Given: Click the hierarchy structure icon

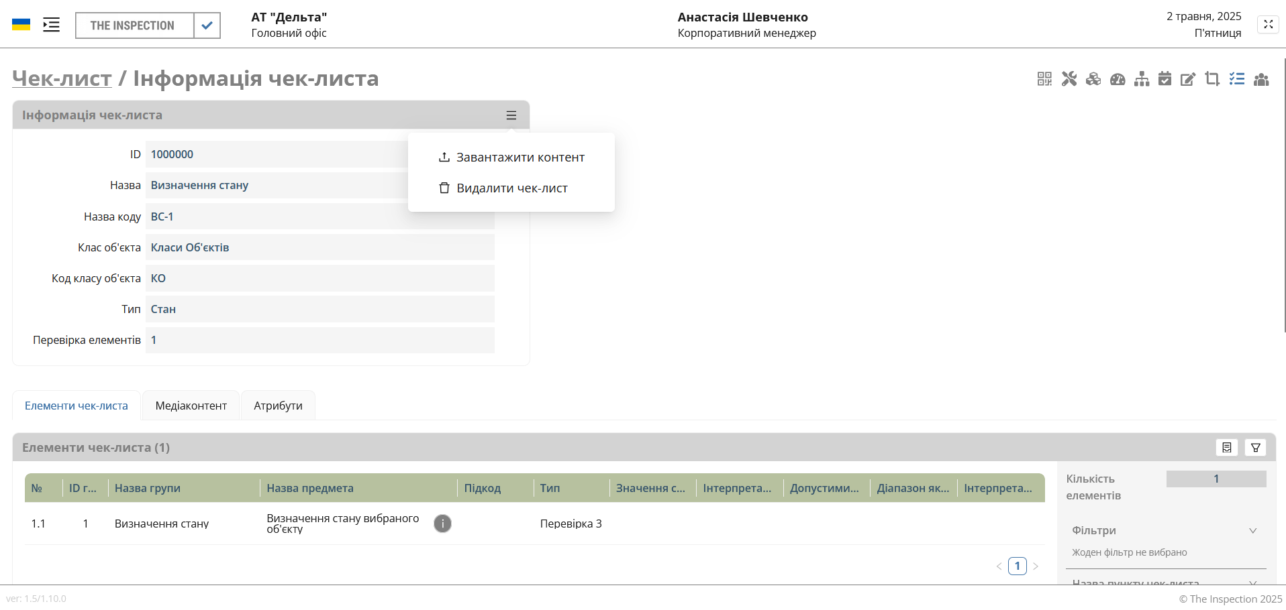Looking at the screenshot, I should (x=1142, y=79).
